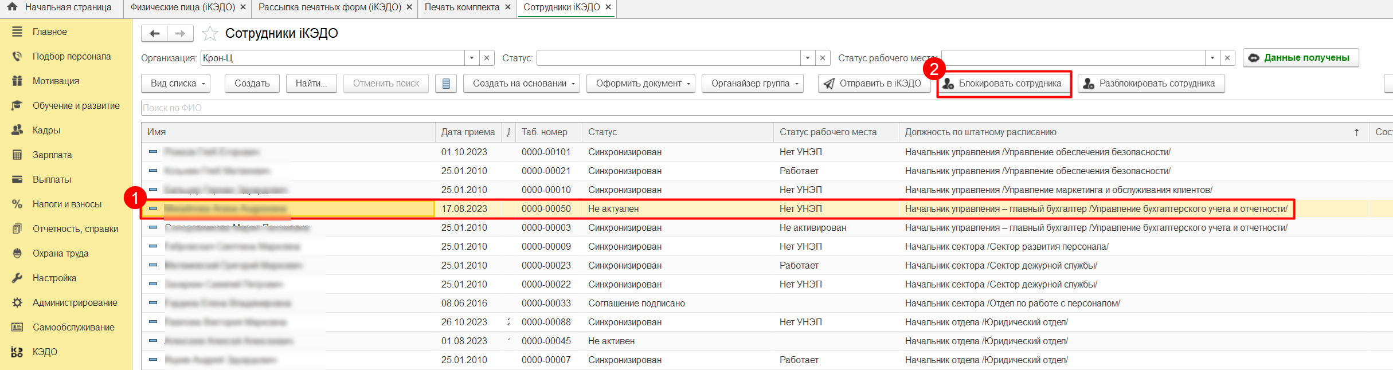1393x370 pixels.
Task: Switch to Физические лица (iКЭДО) tab
Action: (x=183, y=7)
